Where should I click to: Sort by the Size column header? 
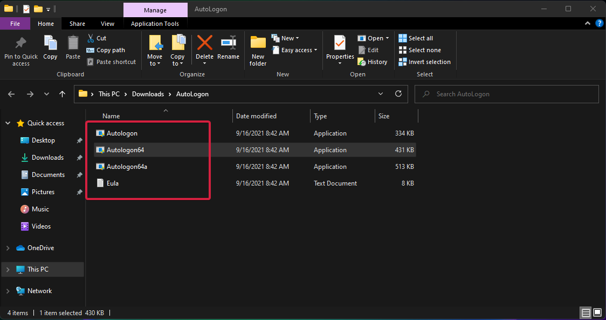click(x=384, y=116)
